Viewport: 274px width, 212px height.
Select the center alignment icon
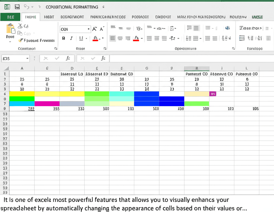point(120,38)
